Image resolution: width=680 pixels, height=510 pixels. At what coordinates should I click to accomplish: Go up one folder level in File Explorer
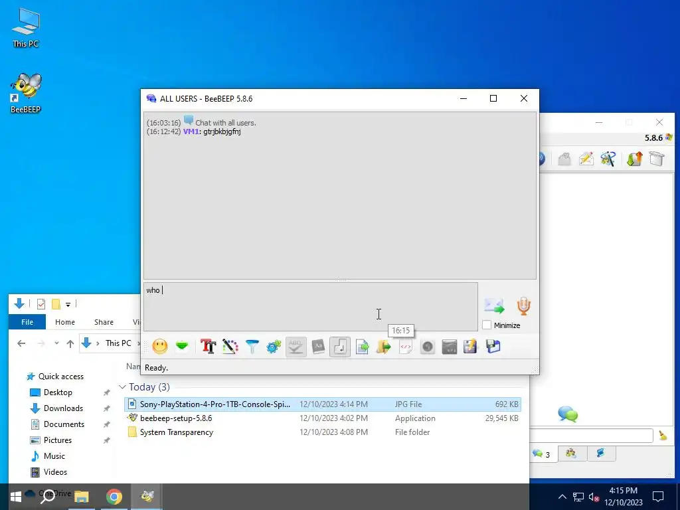pos(70,343)
